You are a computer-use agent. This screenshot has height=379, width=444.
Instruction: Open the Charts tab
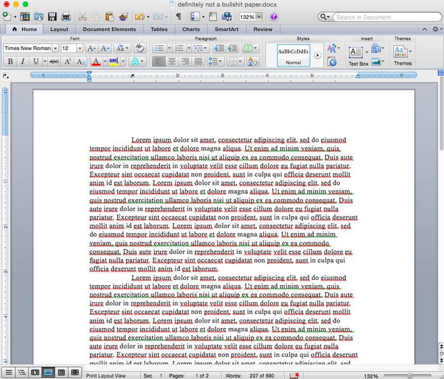click(x=191, y=29)
